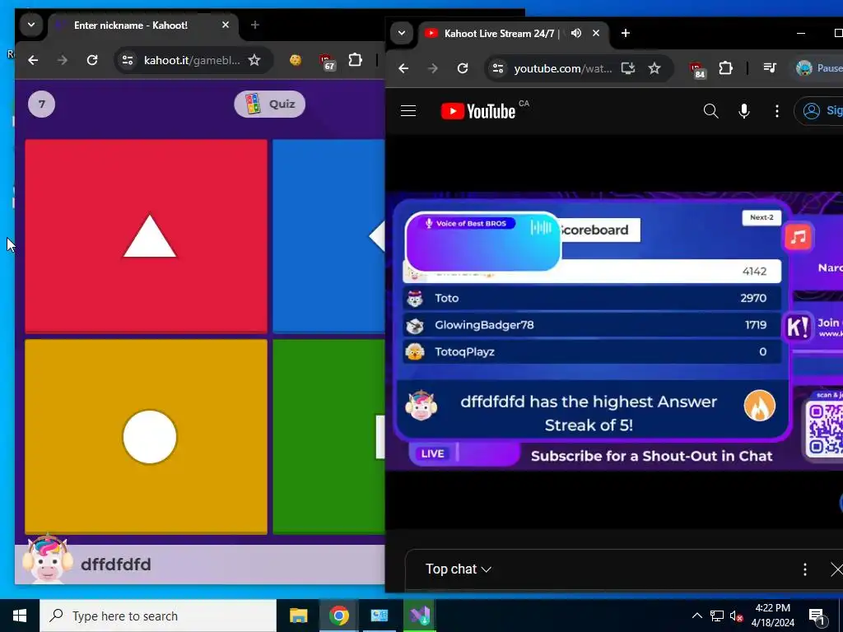Open a new tab in the YouTube window
Screen dimensions: 843x632
click(x=626, y=33)
